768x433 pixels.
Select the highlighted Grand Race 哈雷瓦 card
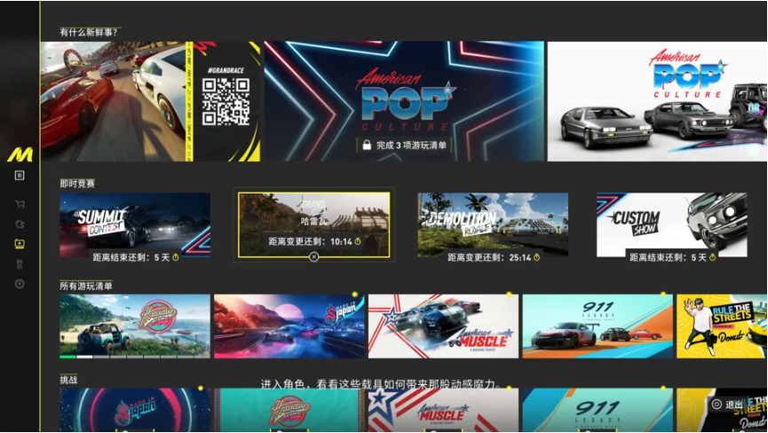[x=314, y=225]
